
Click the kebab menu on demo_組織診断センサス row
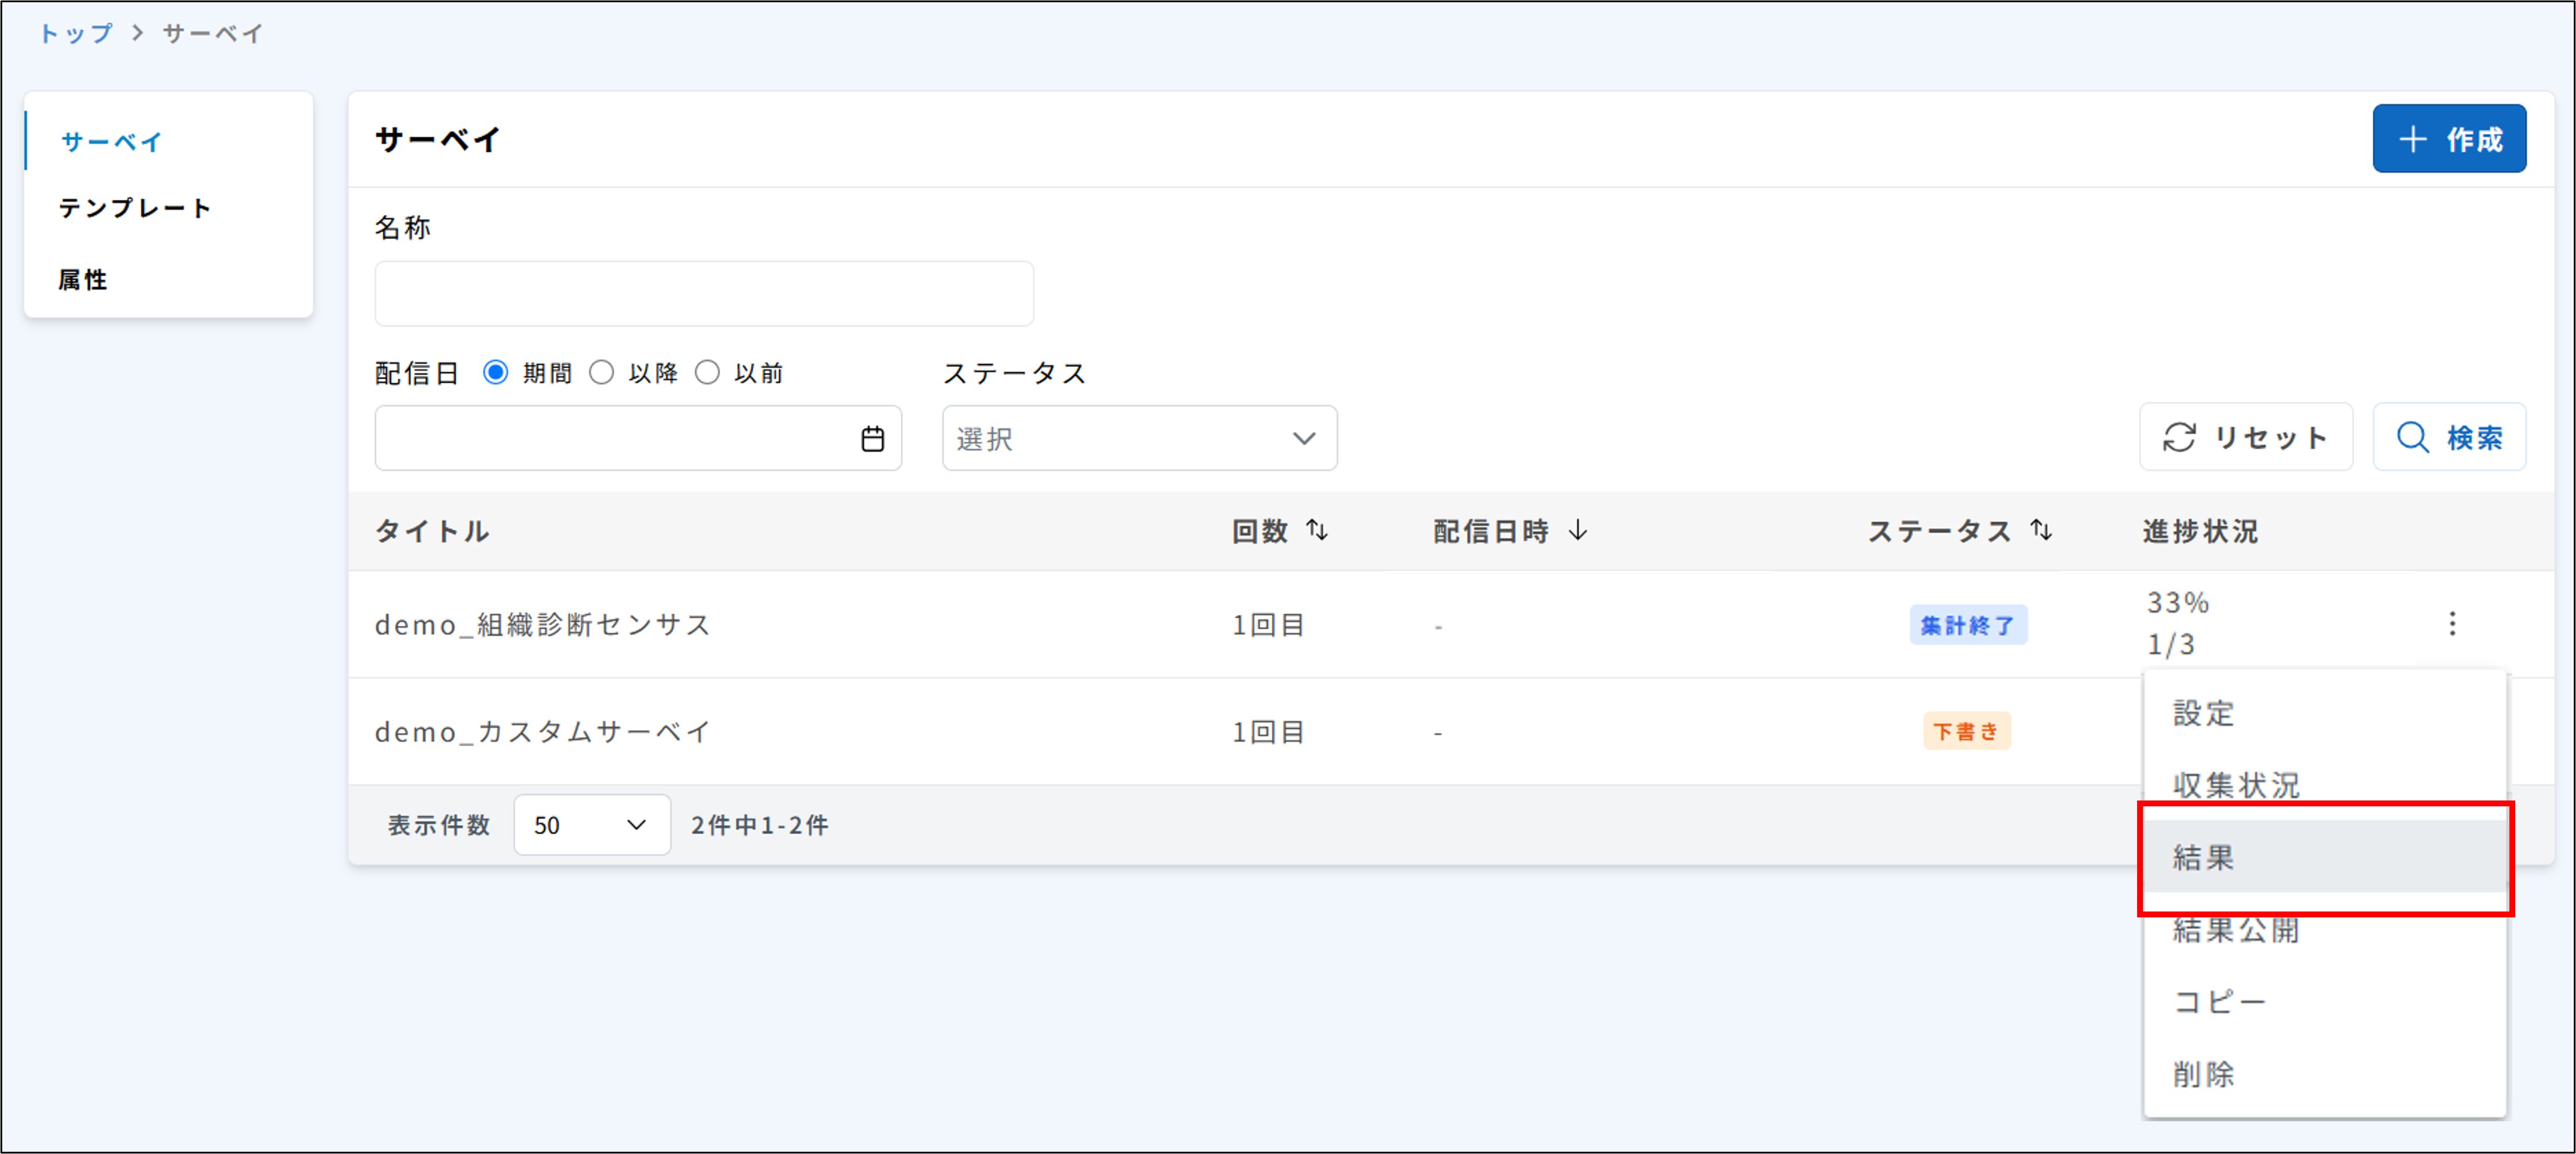tap(2453, 623)
